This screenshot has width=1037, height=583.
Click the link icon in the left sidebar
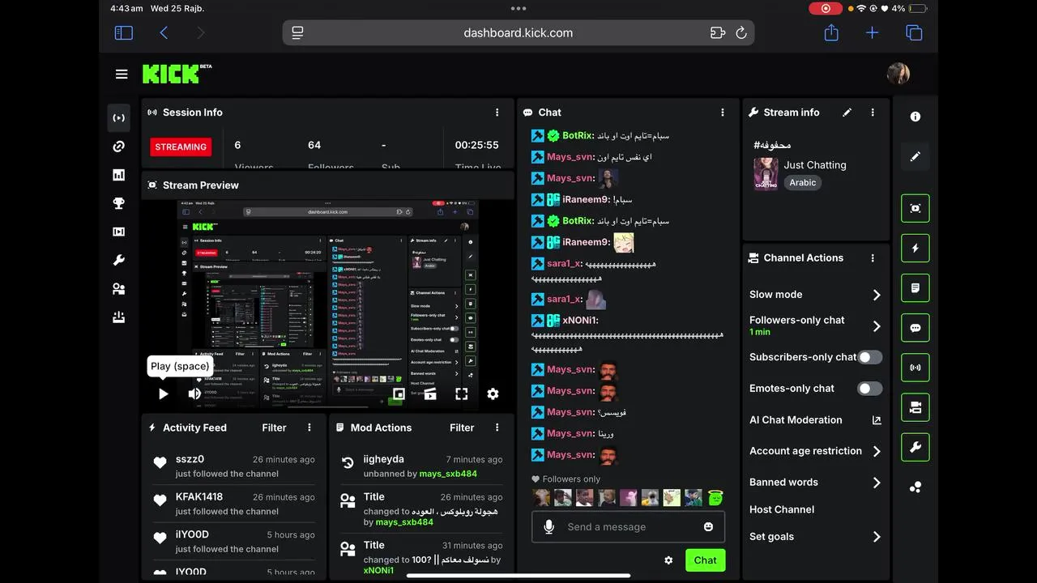tap(119, 147)
